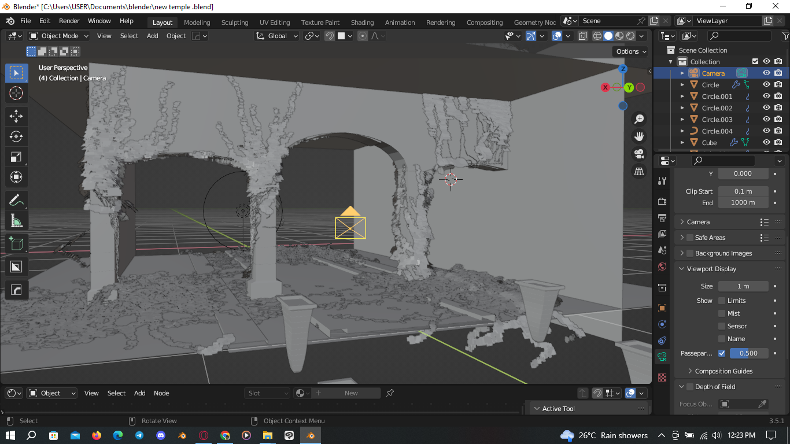
Task: Open the View Layer properties tab
Action: pos(663,234)
